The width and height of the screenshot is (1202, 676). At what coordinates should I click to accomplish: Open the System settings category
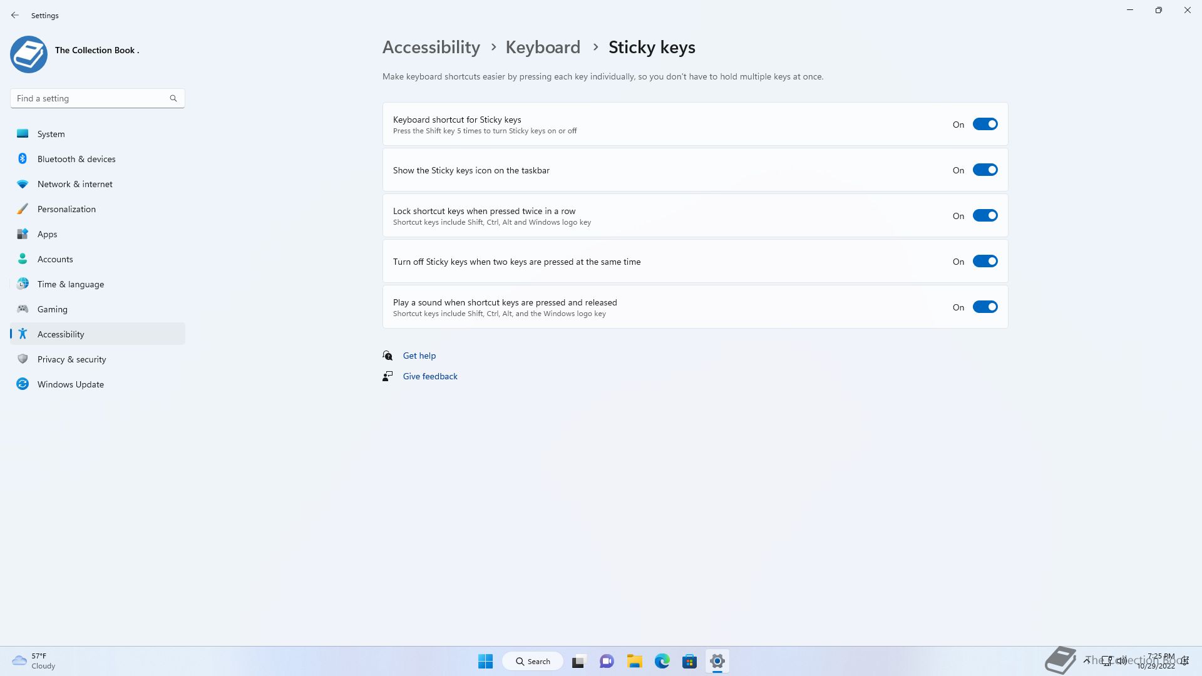[98, 134]
